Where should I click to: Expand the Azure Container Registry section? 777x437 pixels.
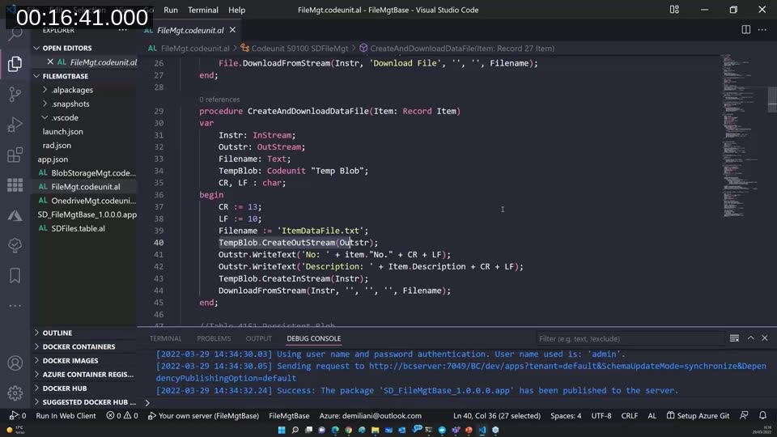pos(87,375)
